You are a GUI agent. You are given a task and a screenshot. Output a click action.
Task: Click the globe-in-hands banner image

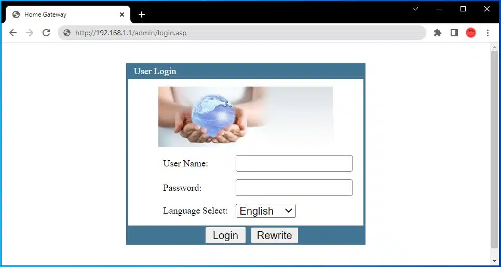tap(246, 117)
